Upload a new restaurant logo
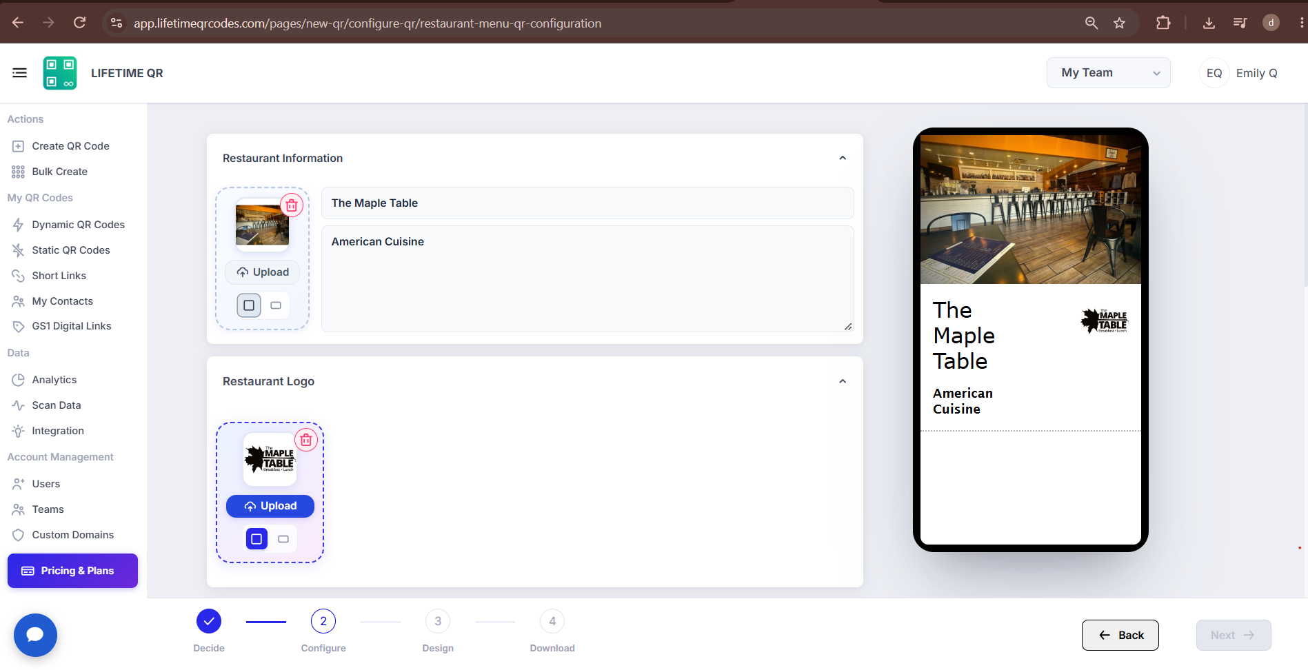The image size is (1308, 670). pyautogui.click(x=270, y=506)
